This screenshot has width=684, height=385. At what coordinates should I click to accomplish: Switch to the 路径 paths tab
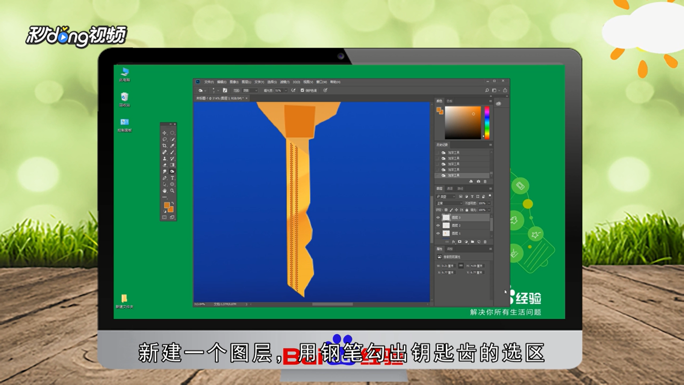pos(460,189)
